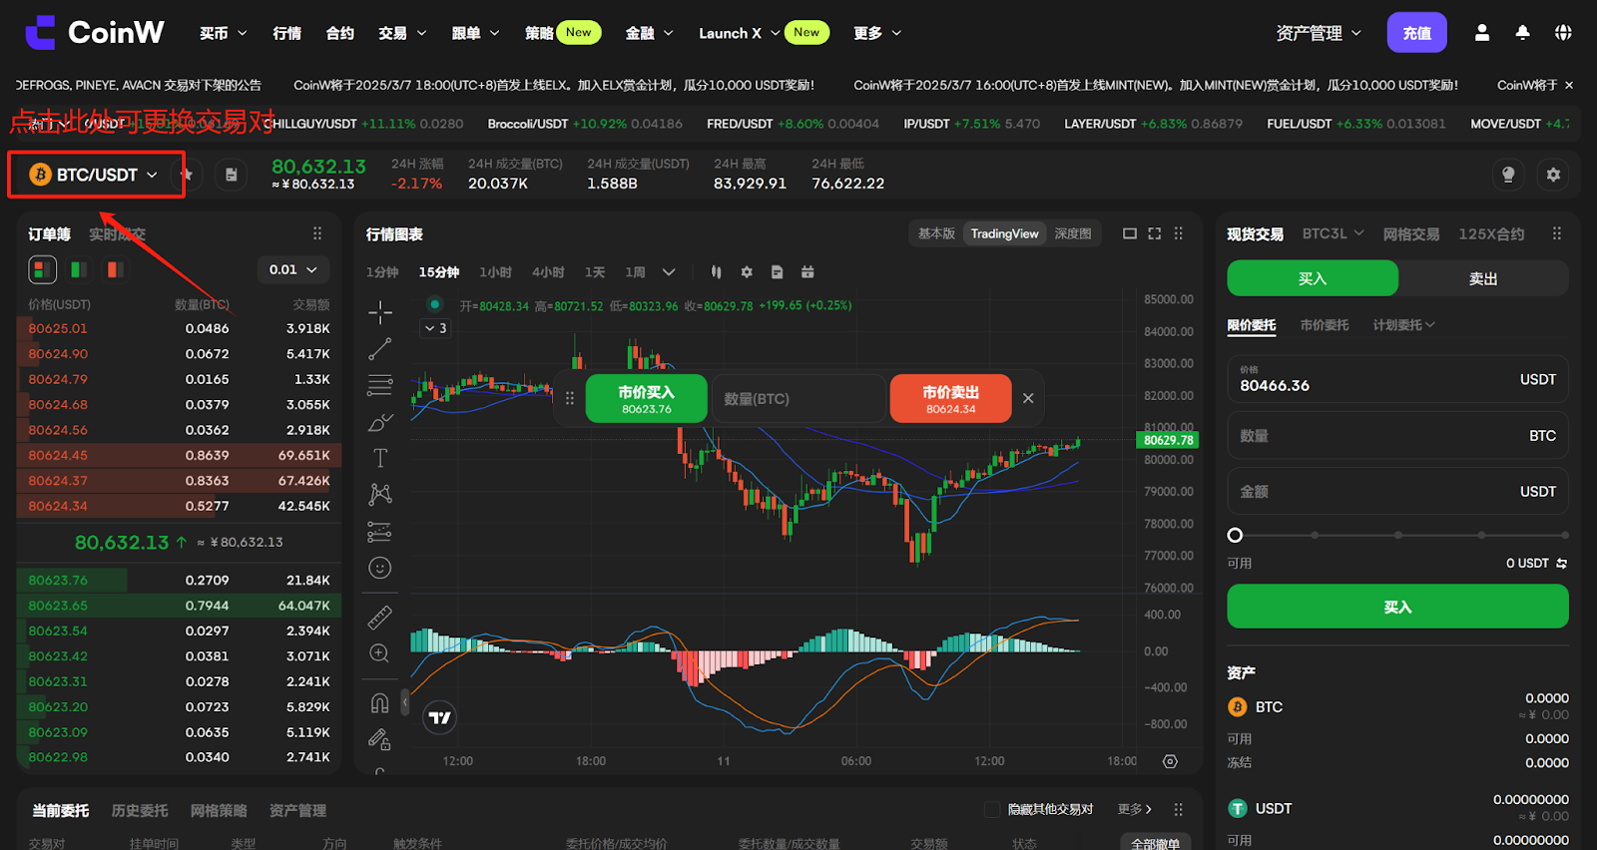Click 市价卖出 button on chart

951,399
